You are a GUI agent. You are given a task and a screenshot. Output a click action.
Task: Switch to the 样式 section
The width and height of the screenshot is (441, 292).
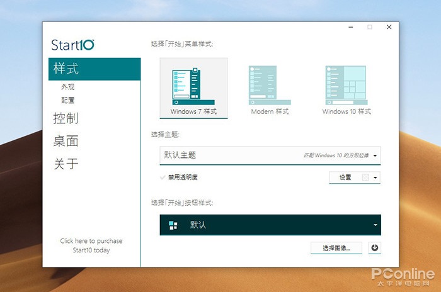[x=66, y=69]
